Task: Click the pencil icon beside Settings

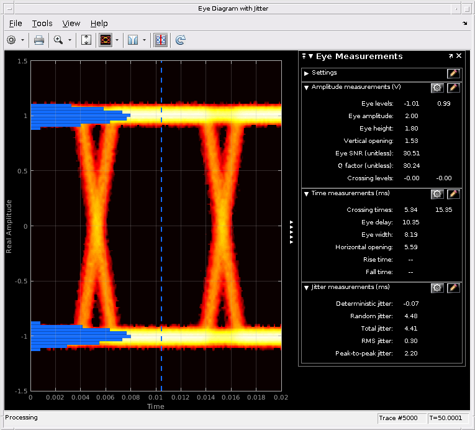Action: 453,73
